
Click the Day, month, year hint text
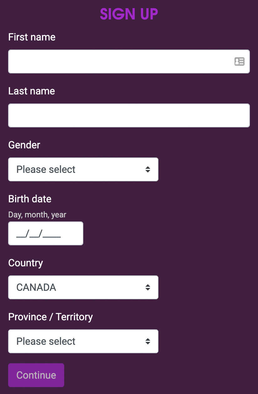(37, 215)
